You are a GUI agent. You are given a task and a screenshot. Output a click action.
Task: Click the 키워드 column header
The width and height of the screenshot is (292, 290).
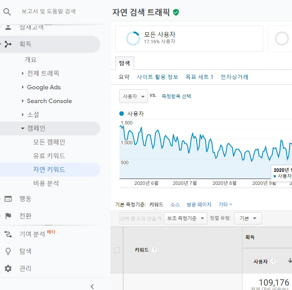142,250
